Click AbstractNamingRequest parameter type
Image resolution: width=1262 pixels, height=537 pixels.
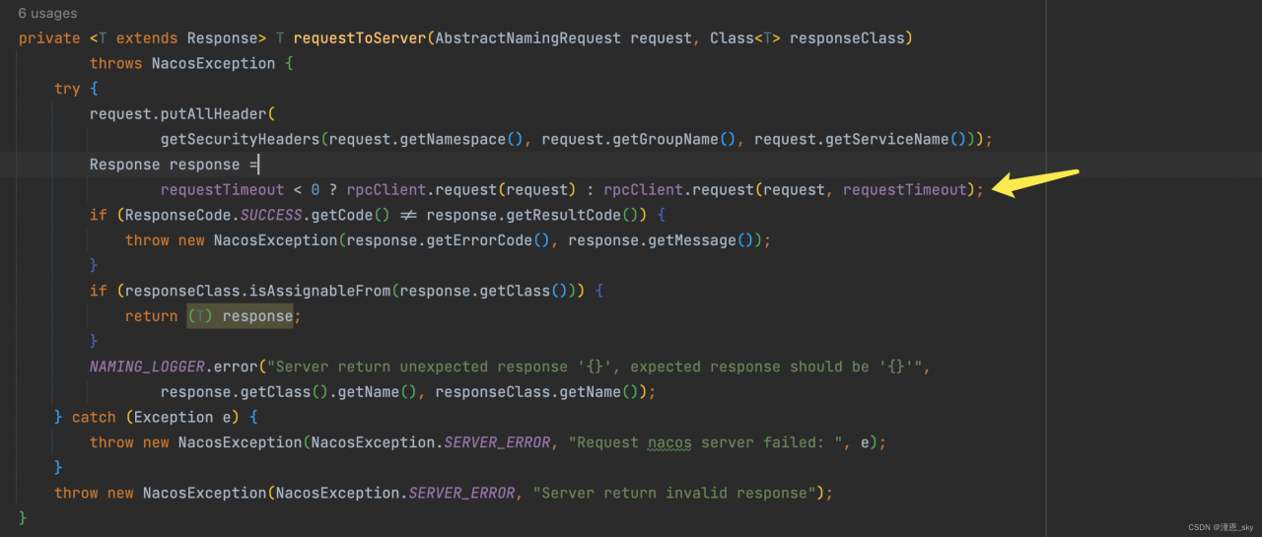pos(527,38)
